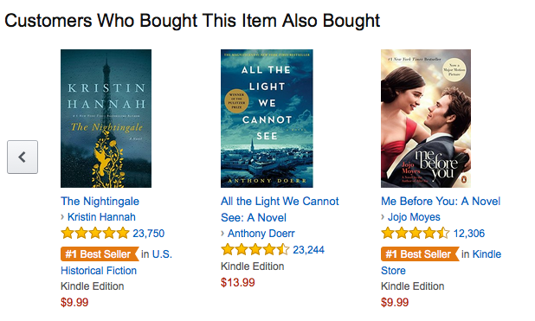Click The Nightingale star rating
The image size is (535, 321).
pyautogui.click(x=95, y=234)
